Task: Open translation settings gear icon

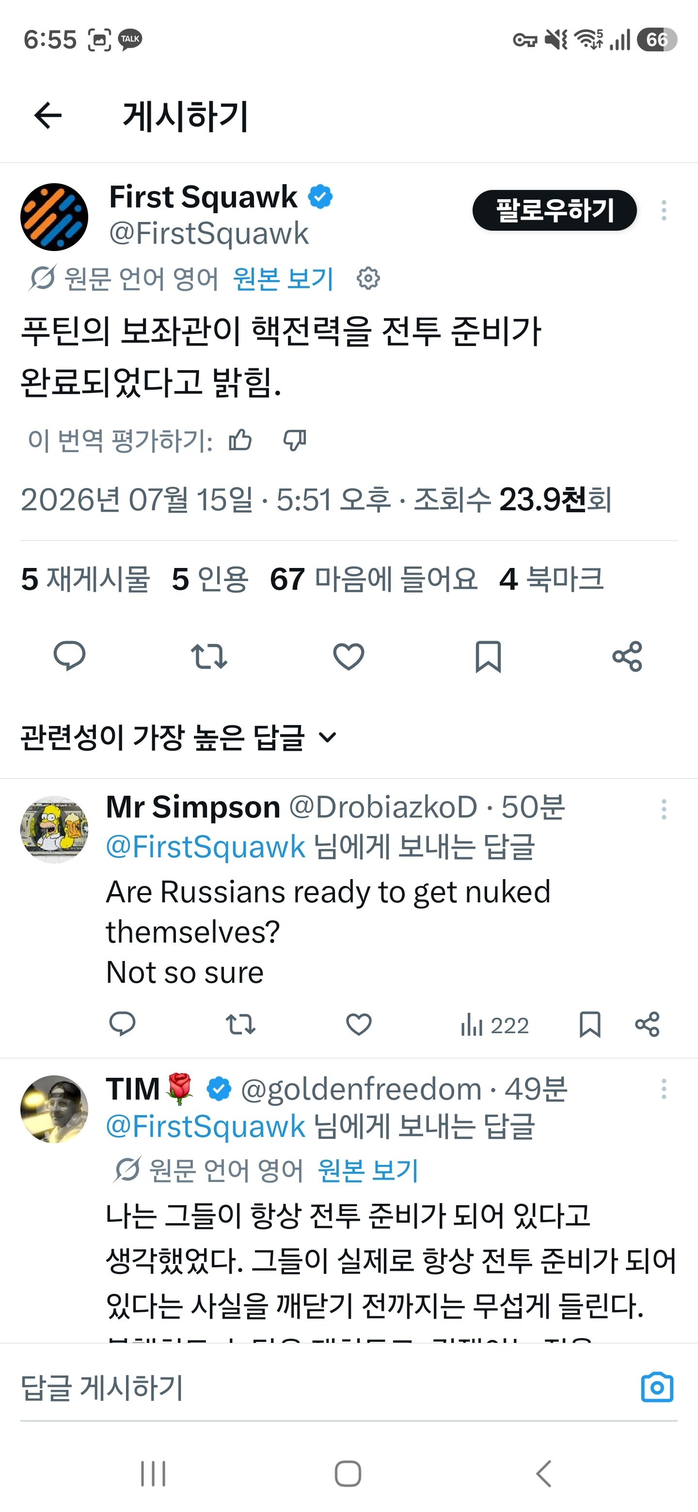Action: 368,278
